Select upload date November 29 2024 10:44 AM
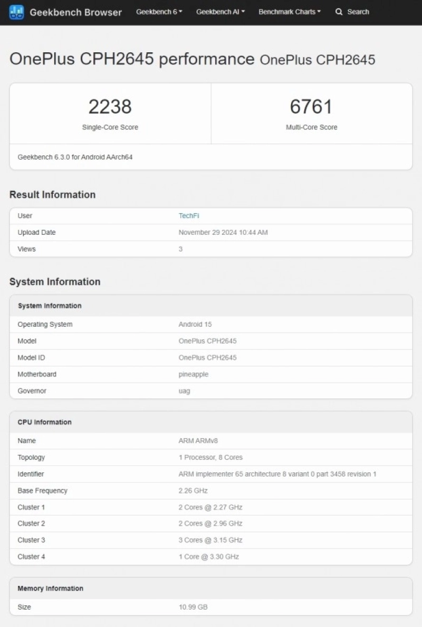422x627 pixels. tap(223, 232)
